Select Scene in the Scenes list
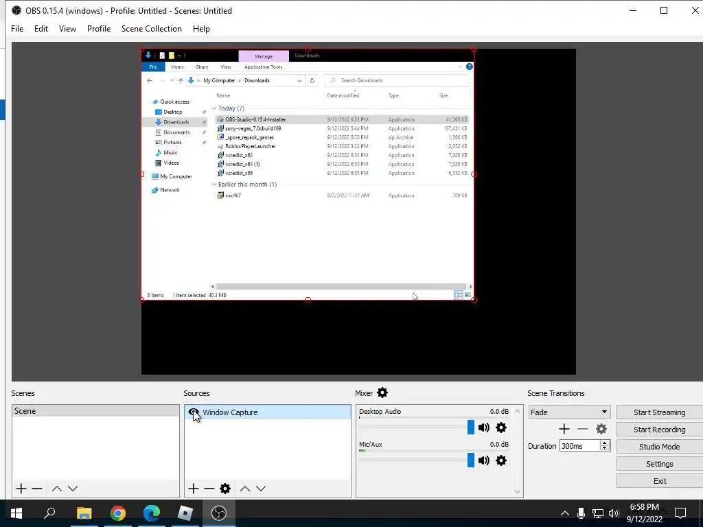This screenshot has height=527, width=703. pos(95,411)
